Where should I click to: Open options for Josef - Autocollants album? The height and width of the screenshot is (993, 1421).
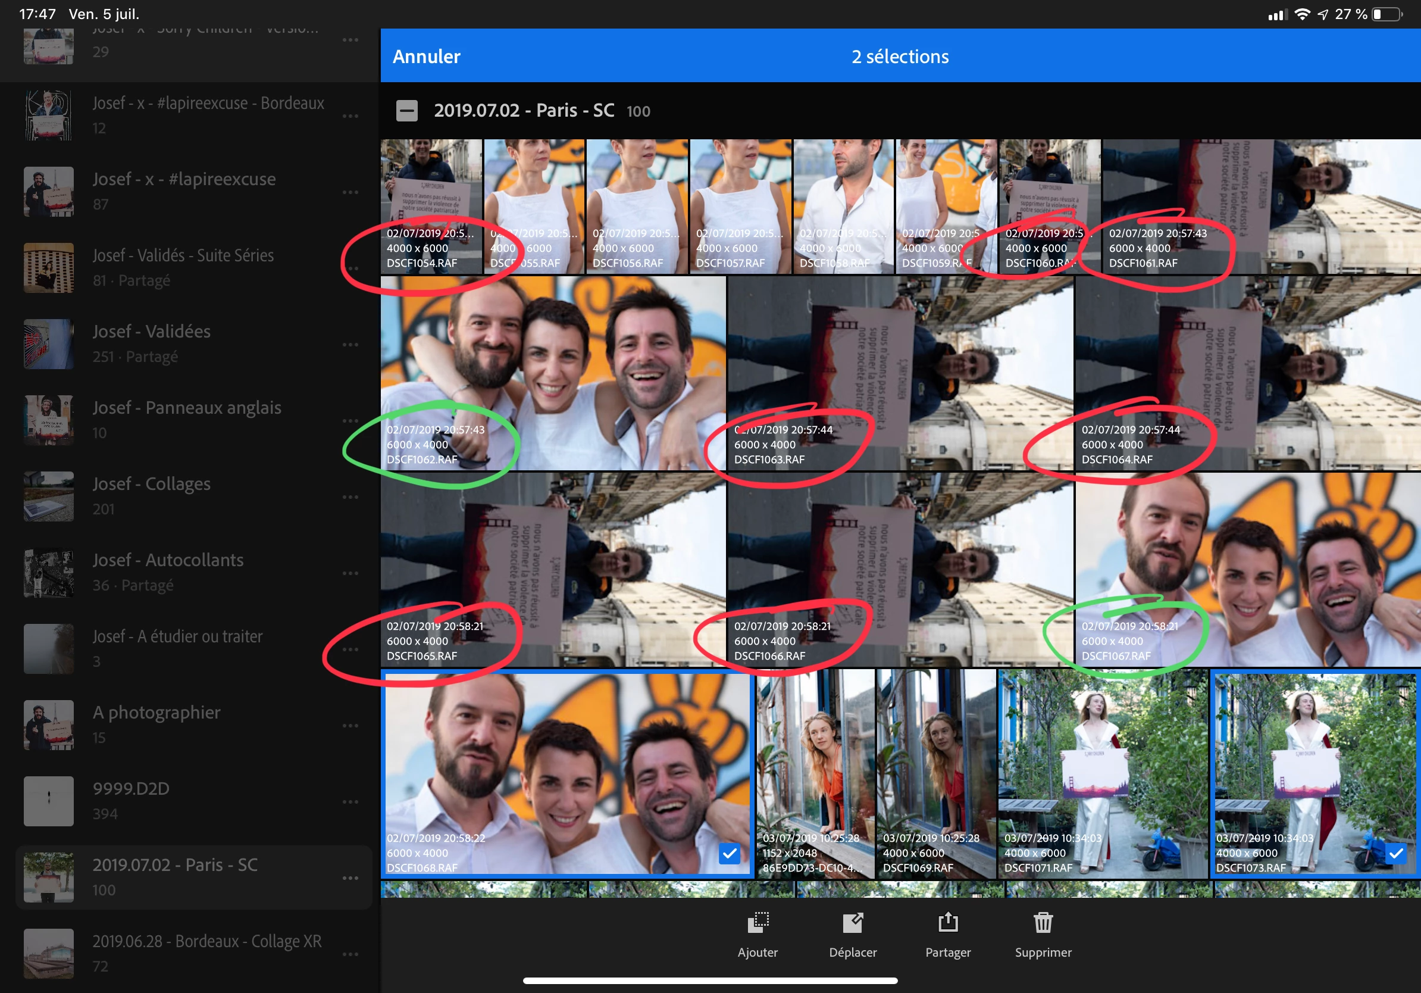pos(350,573)
